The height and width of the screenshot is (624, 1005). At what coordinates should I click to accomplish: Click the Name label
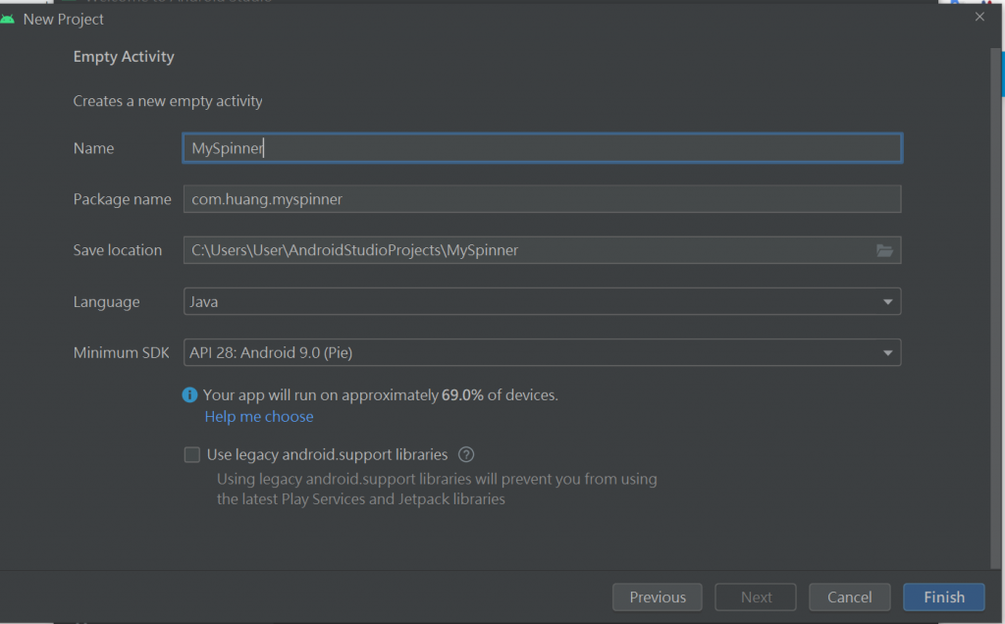tap(93, 148)
